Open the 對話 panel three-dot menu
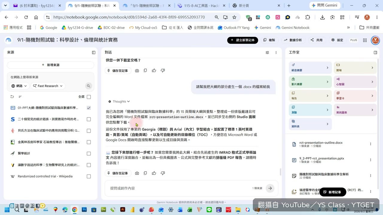383x215 pixels. pos(276,53)
